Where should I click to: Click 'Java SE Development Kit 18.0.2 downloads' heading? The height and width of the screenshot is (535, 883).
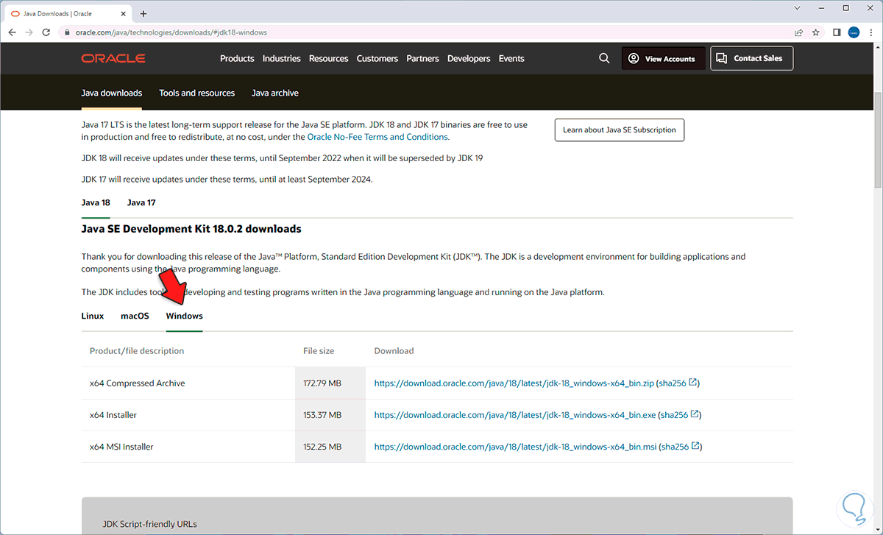[x=191, y=229]
